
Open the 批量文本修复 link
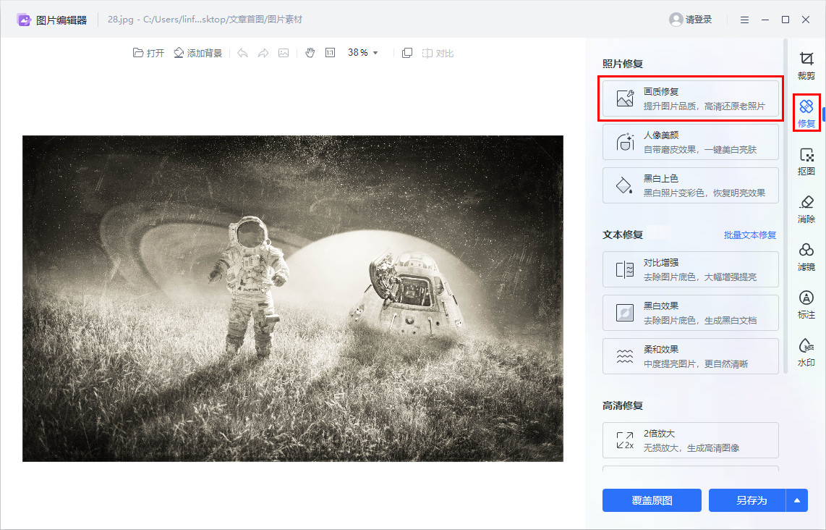click(x=749, y=235)
